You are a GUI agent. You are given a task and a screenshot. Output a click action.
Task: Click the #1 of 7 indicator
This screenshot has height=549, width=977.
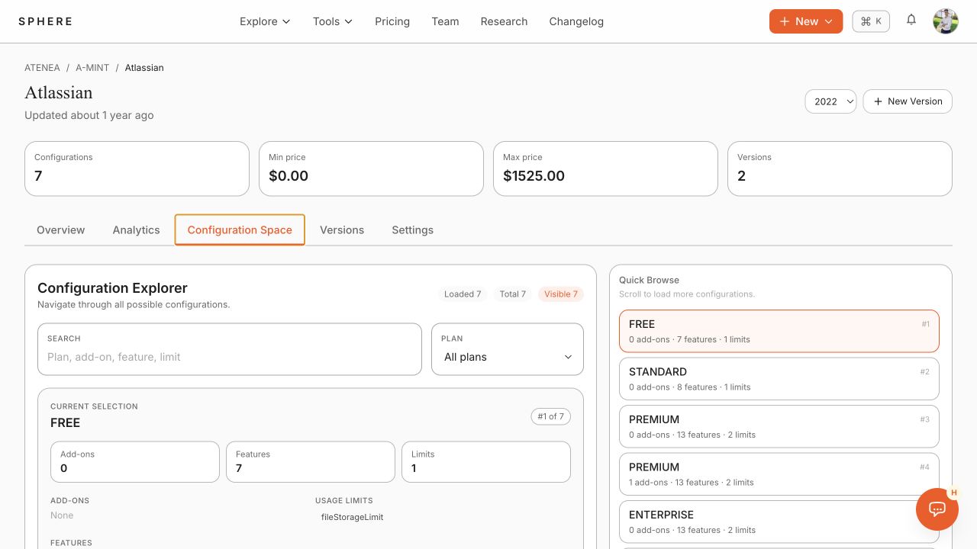[550, 416]
